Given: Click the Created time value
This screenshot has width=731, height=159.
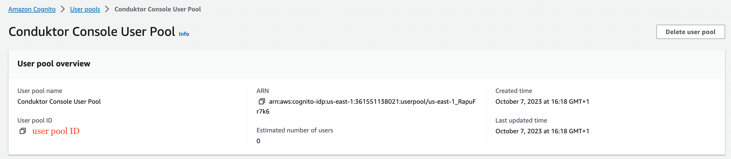Looking at the screenshot, I should point(542,102).
